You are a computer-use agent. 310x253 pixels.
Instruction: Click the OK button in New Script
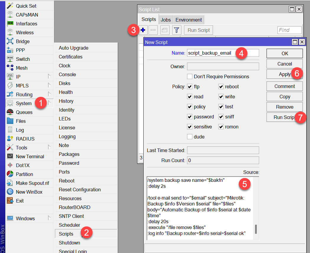point(285,53)
